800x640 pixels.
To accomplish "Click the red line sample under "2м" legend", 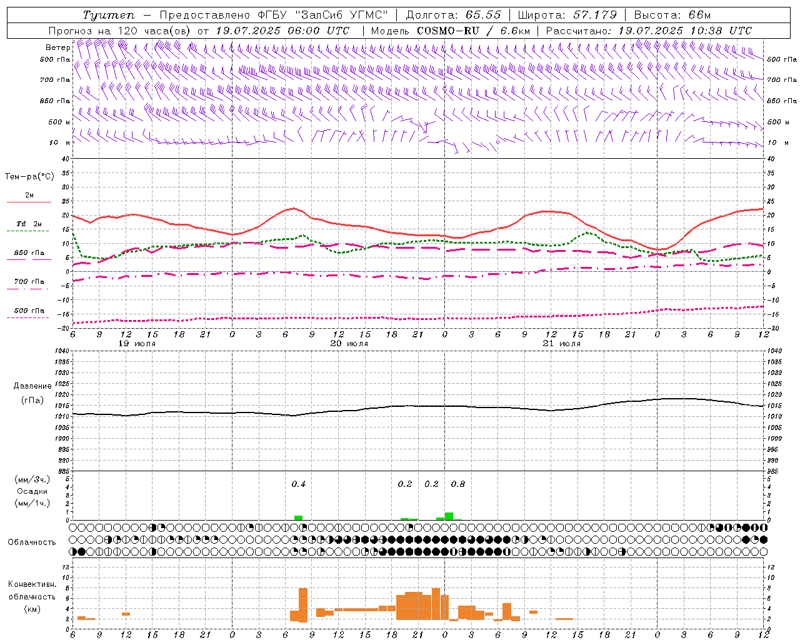I will 29,202.
